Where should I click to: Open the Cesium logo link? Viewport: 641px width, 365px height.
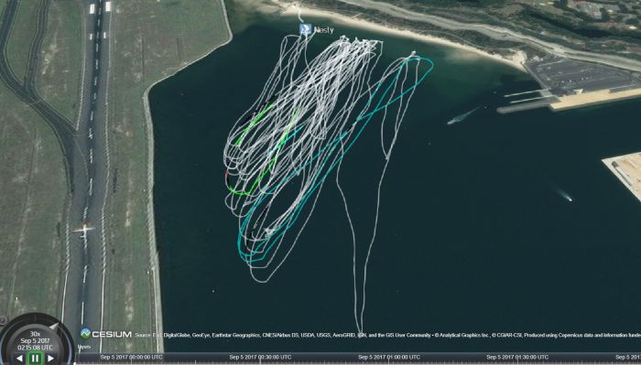(x=106, y=334)
